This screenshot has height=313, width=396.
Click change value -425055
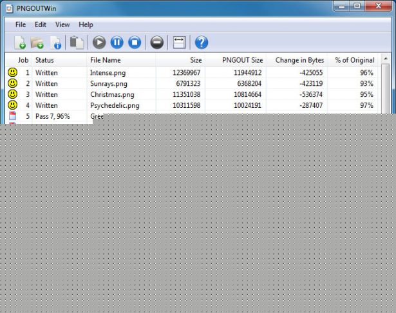pyautogui.click(x=311, y=73)
